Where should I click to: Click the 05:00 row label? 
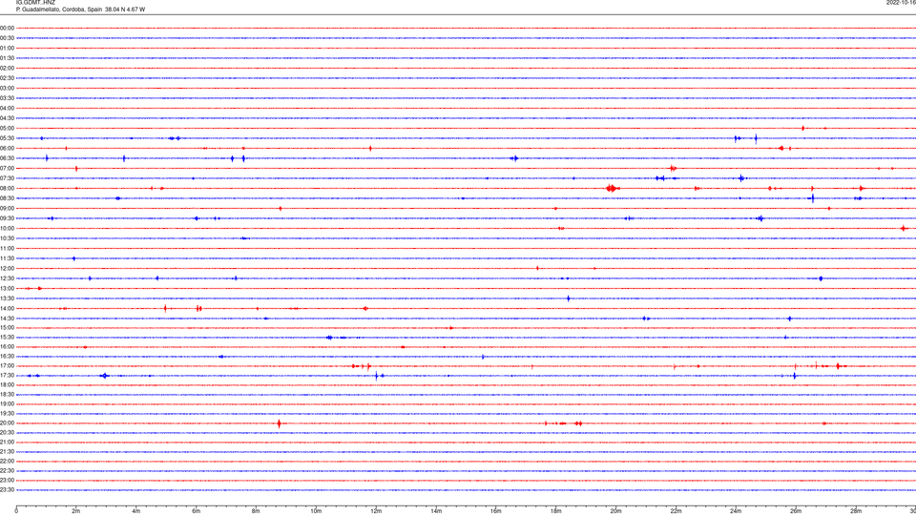(x=7, y=128)
